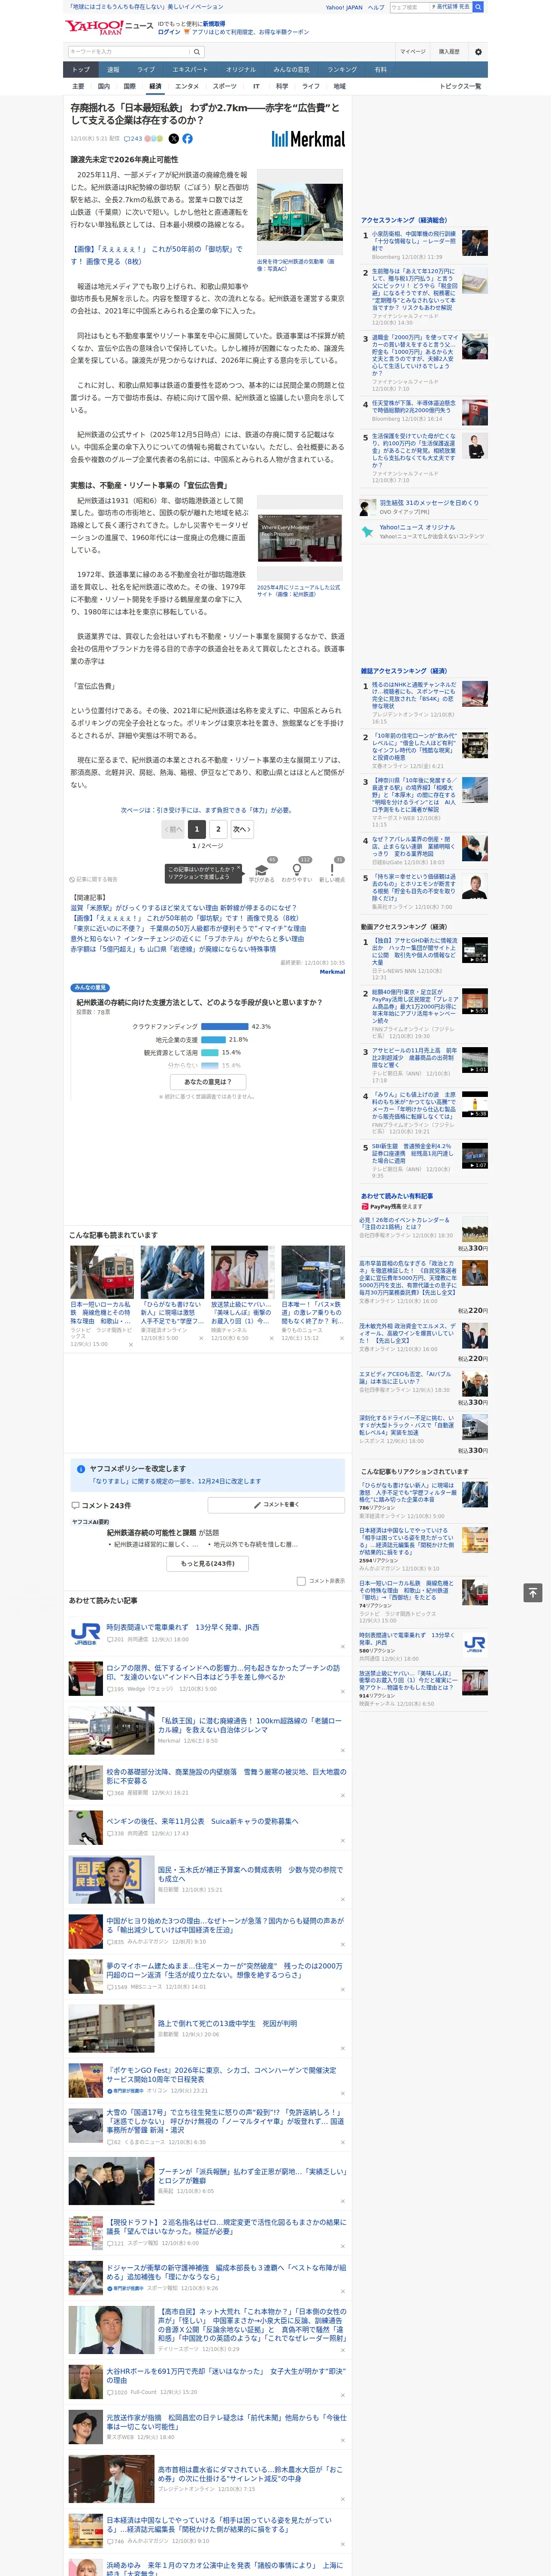Close the reaction tooltip popup
This screenshot has height=2576, width=551.
239,868
